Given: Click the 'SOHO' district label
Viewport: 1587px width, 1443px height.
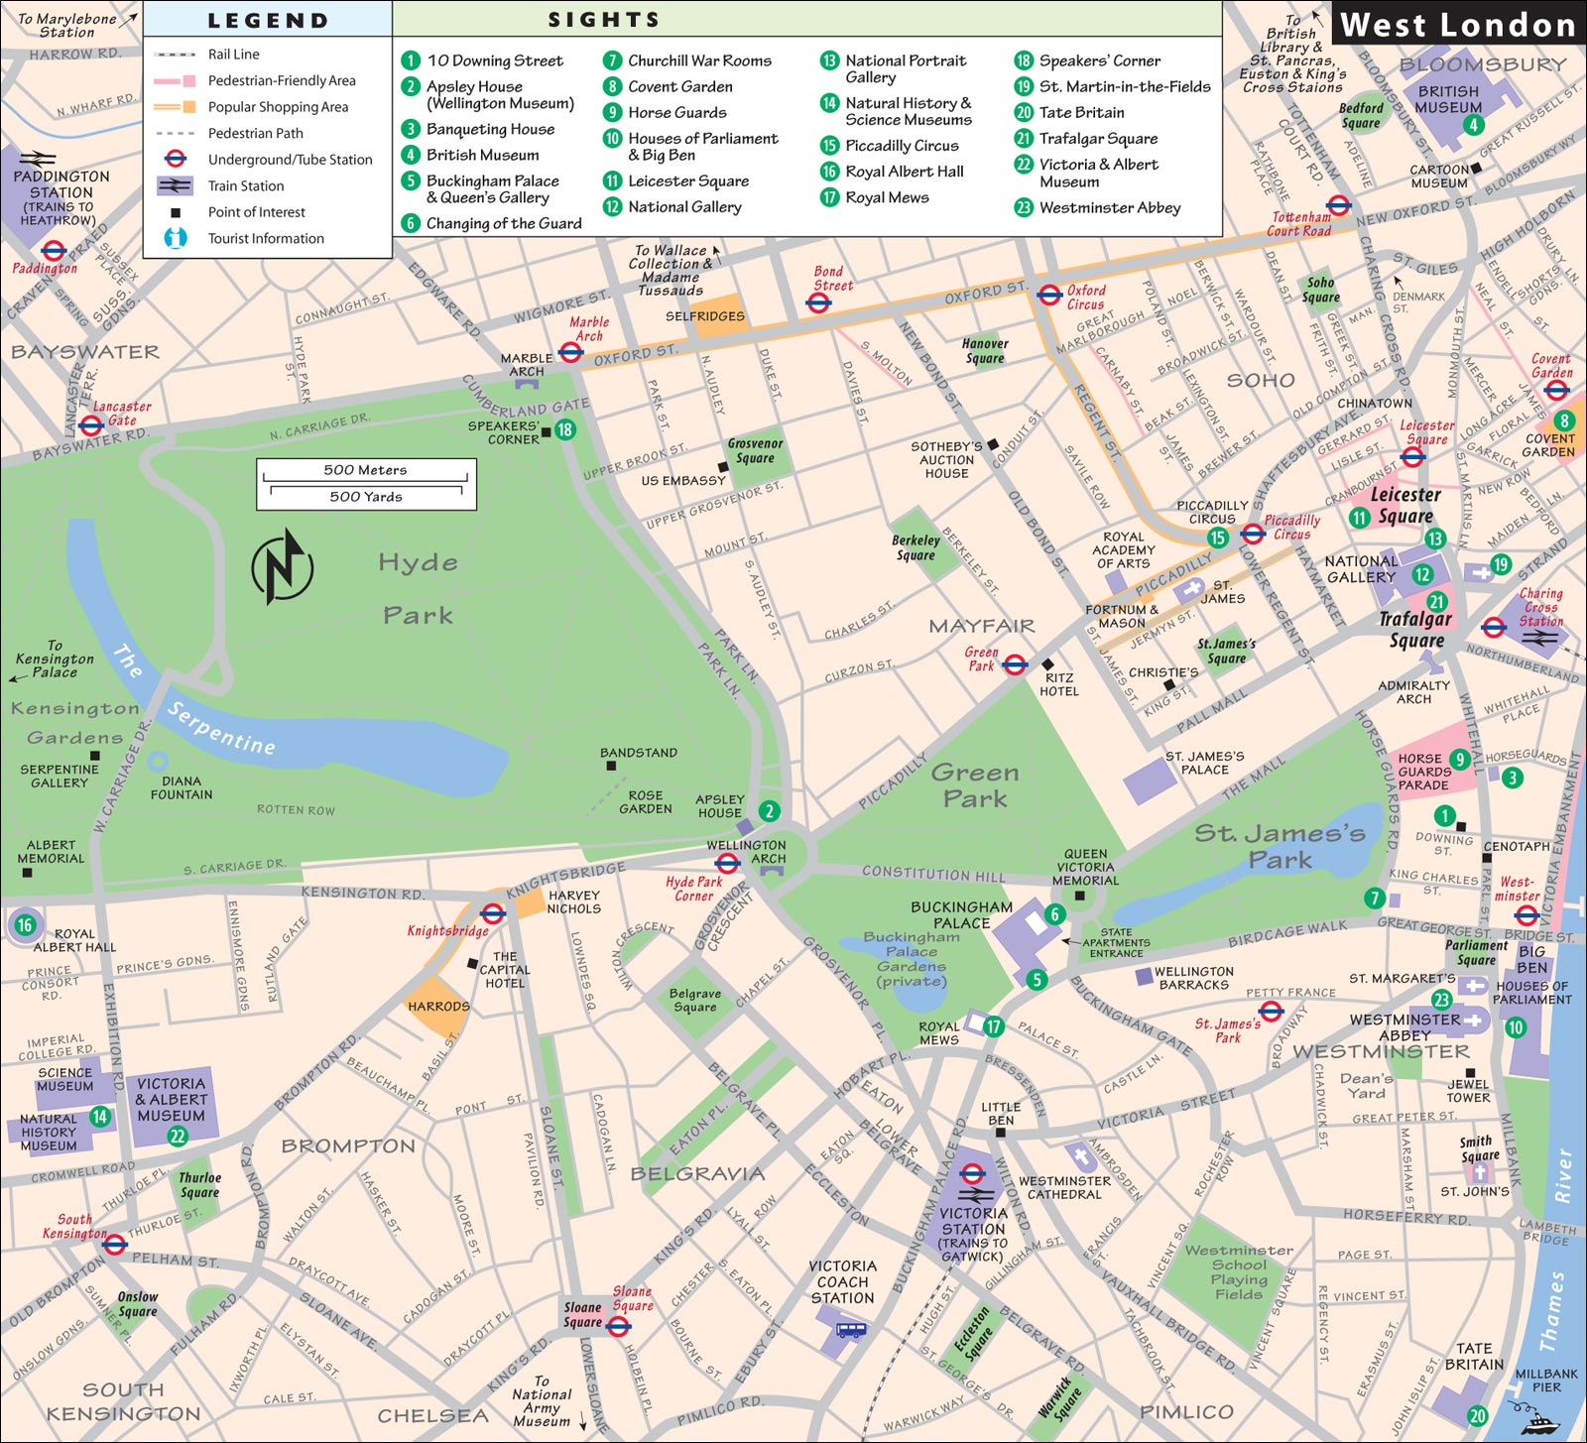Looking at the screenshot, I should pyautogui.click(x=1261, y=380).
